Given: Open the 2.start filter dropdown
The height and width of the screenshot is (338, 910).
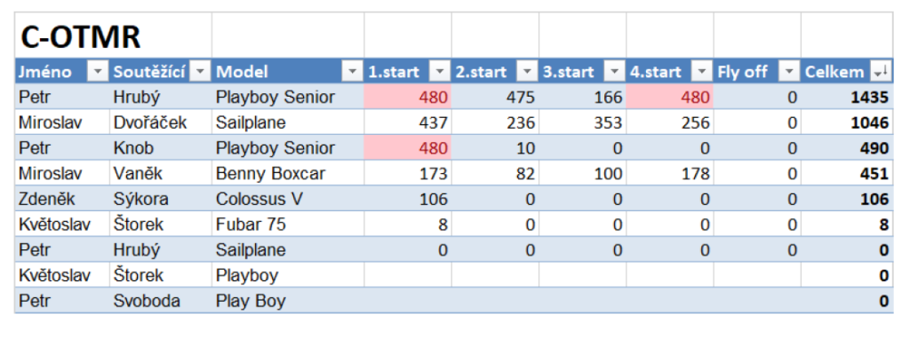Looking at the screenshot, I should pyautogui.click(x=527, y=72).
